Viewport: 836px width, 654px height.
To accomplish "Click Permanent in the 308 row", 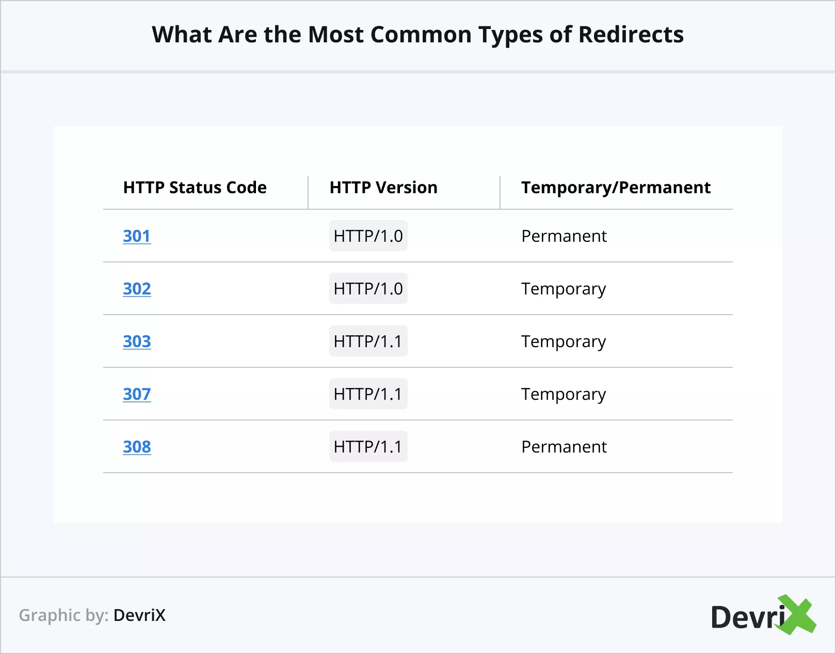I will (x=564, y=447).
